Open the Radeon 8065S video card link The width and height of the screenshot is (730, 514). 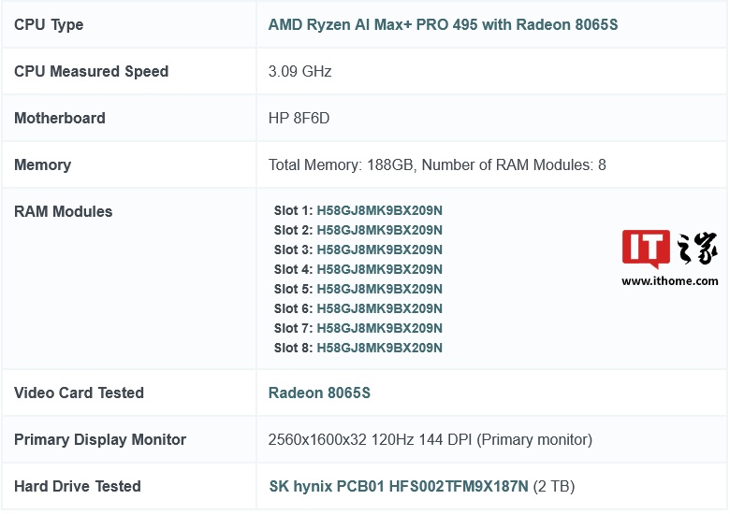click(x=319, y=393)
